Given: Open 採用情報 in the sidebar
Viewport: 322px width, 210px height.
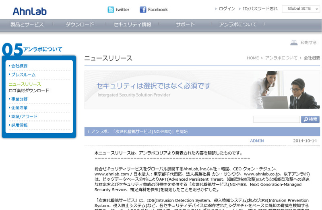Looking at the screenshot, I should tap(19, 125).
